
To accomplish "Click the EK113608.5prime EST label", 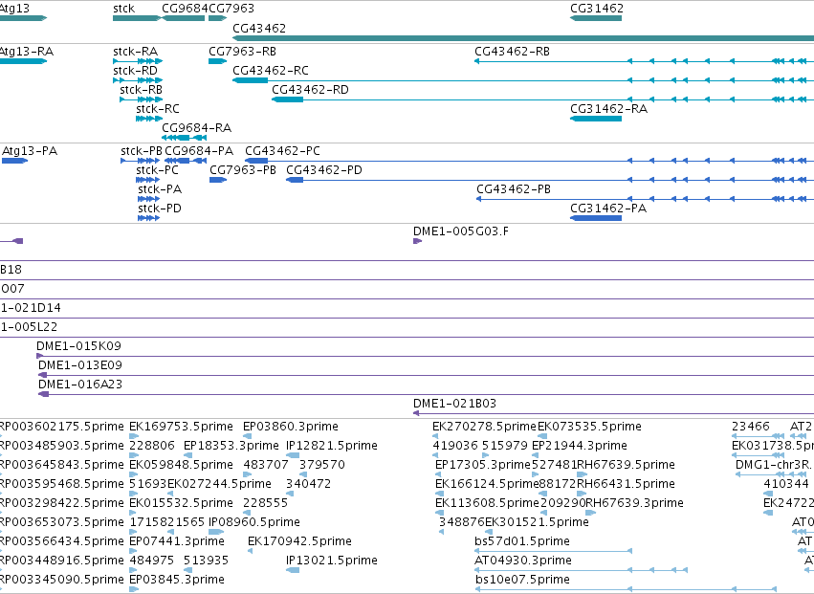I will coord(487,504).
